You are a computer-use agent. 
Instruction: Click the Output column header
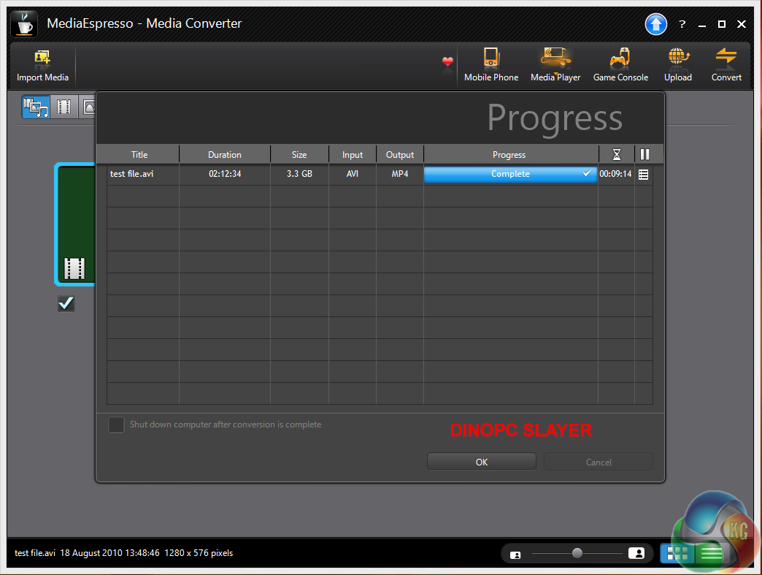(x=400, y=155)
